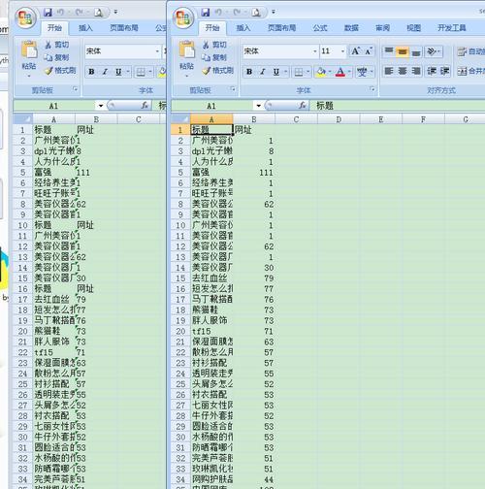Click Office button in left window
The height and width of the screenshot is (489, 485).
pos(26,17)
